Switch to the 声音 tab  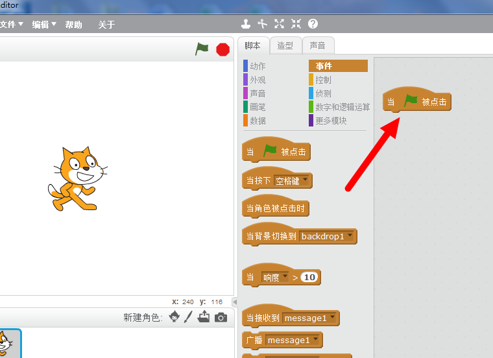pos(318,46)
